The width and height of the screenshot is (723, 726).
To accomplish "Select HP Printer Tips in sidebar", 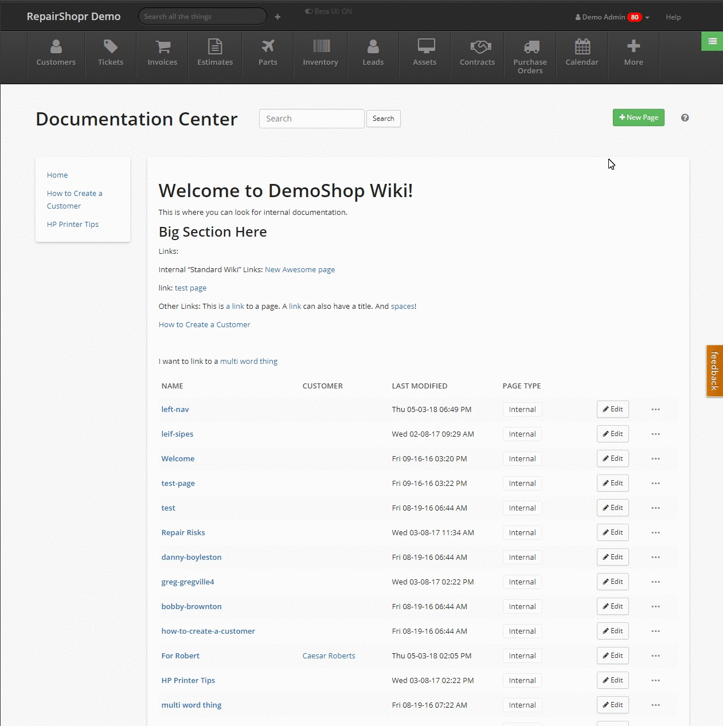I will 73,224.
